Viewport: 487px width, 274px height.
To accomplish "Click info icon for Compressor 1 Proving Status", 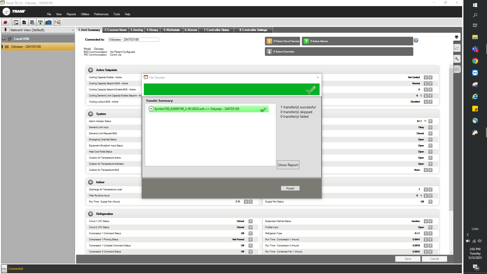I will [x=251, y=239].
